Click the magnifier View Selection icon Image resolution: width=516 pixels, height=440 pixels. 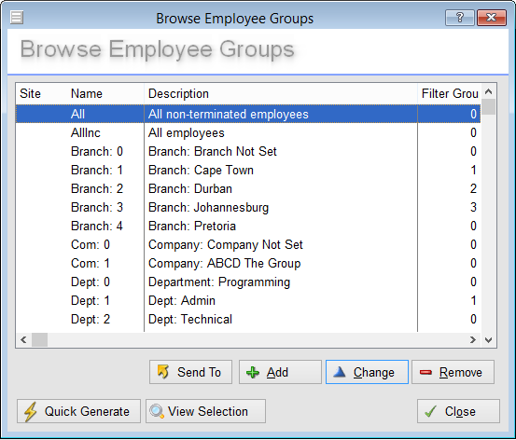coord(157,411)
